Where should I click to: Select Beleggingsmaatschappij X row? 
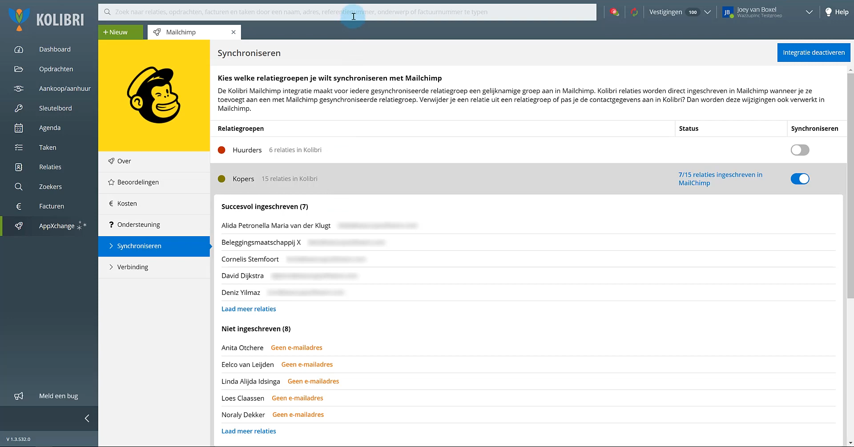pyautogui.click(x=528, y=242)
